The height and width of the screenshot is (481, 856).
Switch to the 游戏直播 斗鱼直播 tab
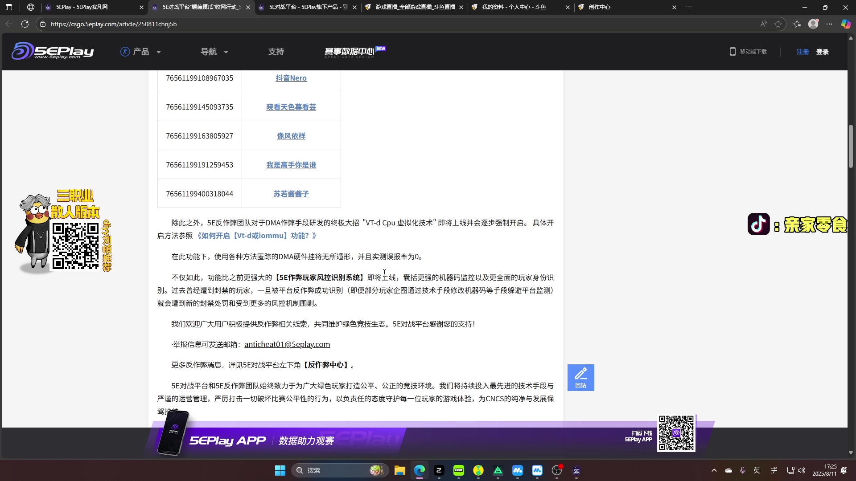click(415, 7)
